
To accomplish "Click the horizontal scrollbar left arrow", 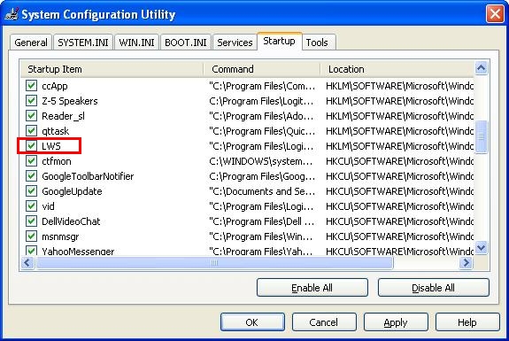I will point(27,262).
